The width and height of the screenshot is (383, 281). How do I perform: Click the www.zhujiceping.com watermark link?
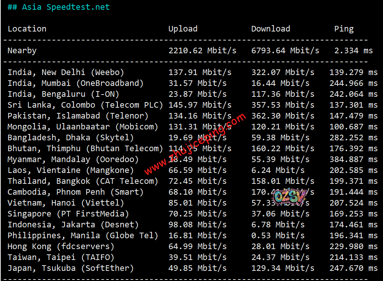(195, 145)
